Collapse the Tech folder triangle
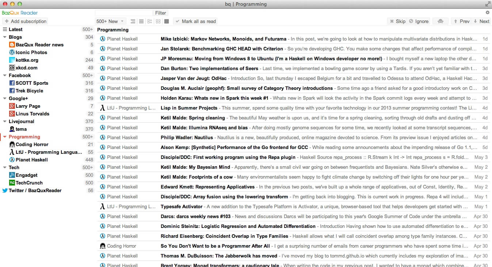492x267 pixels. [x=5, y=168]
